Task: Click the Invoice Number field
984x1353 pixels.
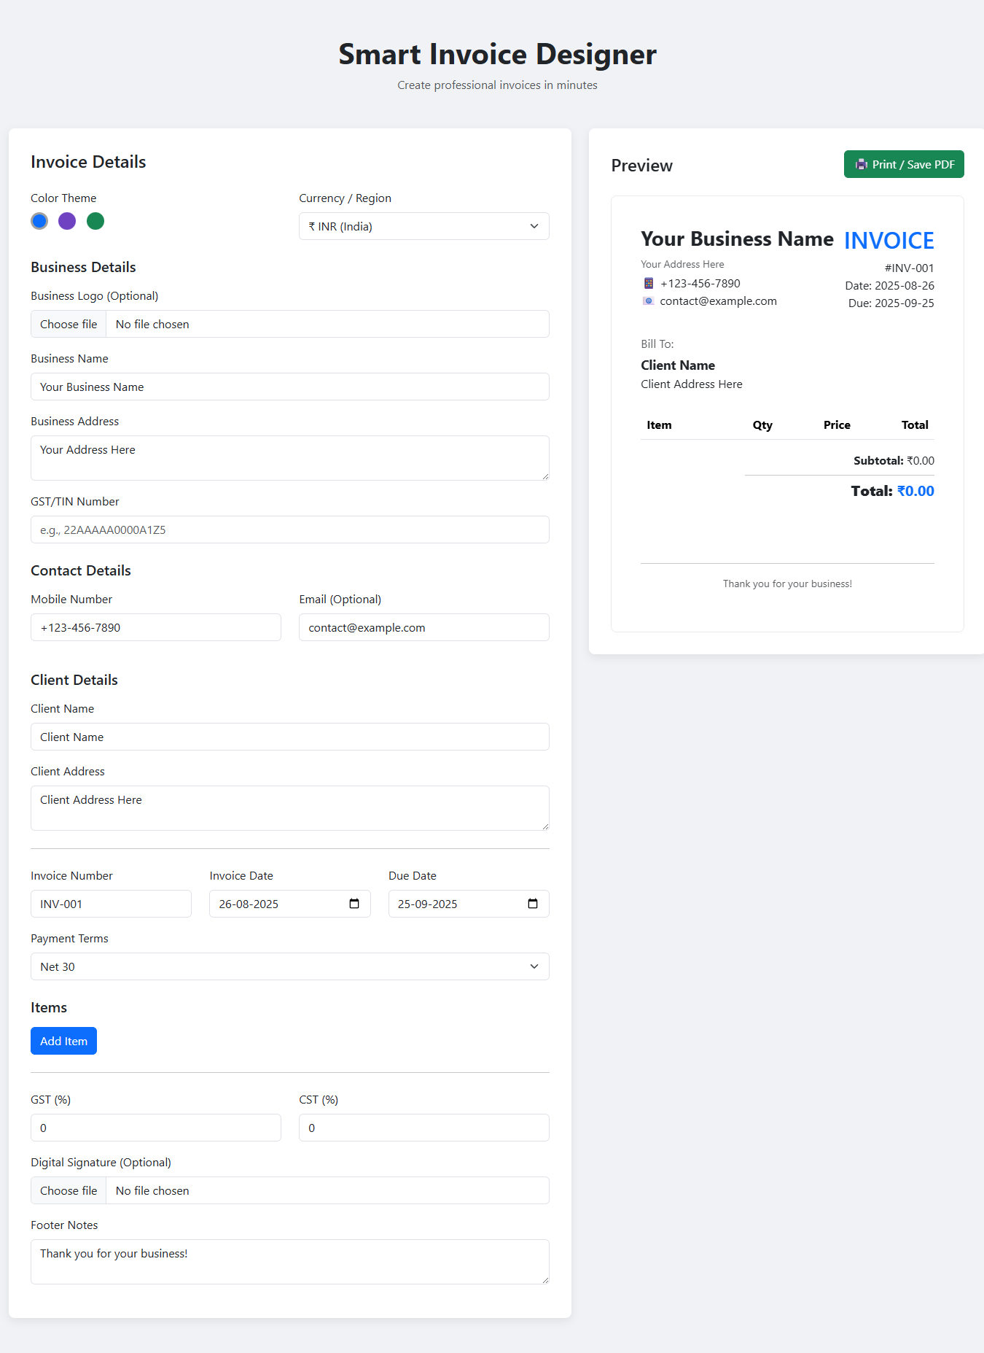Action: click(111, 904)
